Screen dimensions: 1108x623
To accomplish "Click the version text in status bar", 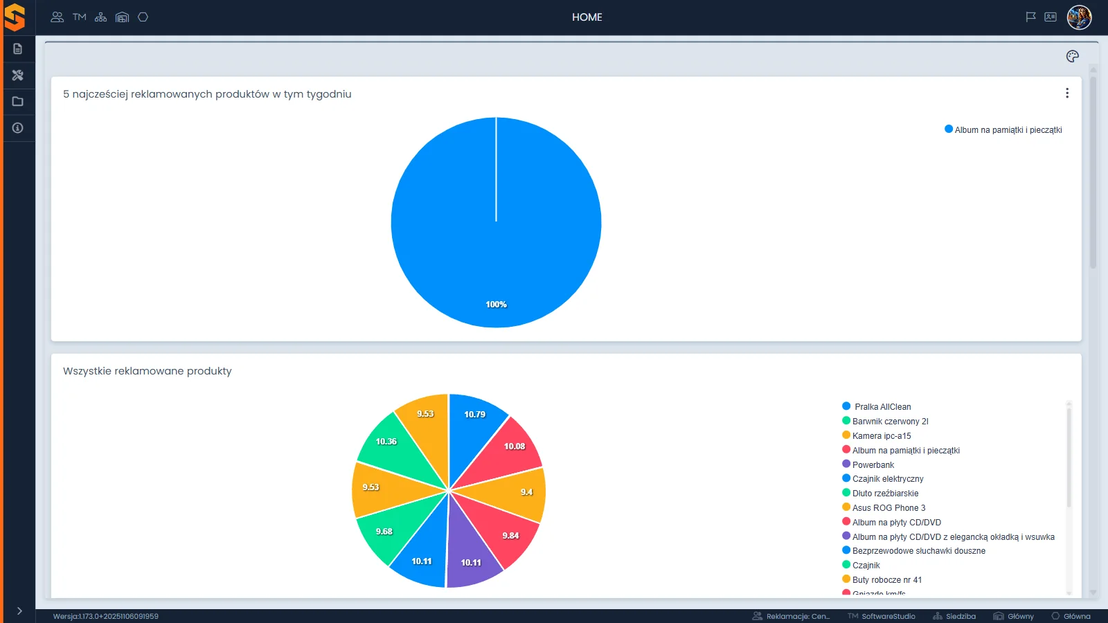I will click(106, 616).
